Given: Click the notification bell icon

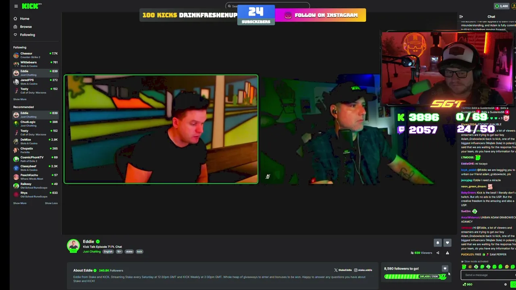Looking at the screenshot, I should click(437, 243).
